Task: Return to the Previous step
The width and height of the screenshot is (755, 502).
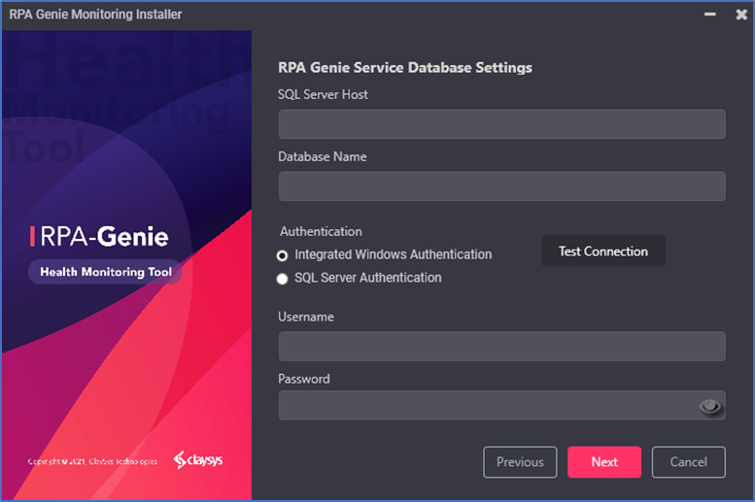Action: point(520,462)
